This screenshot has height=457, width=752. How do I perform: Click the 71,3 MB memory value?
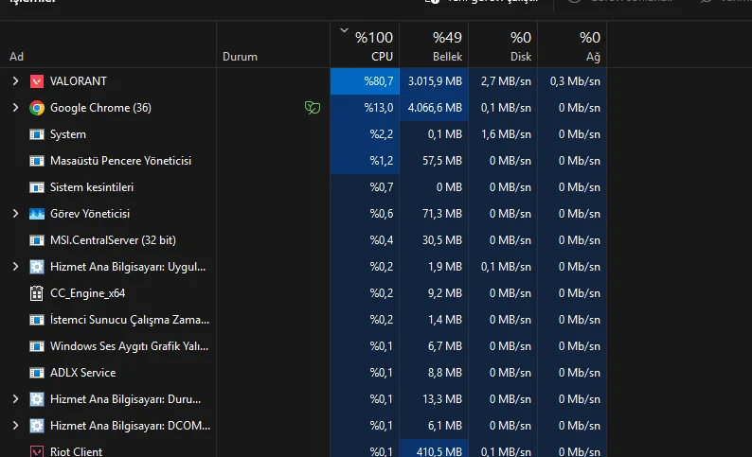pyautogui.click(x=442, y=214)
